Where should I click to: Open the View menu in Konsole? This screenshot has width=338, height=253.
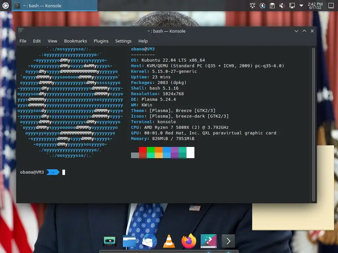pyautogui.click(x=52, y=41)
